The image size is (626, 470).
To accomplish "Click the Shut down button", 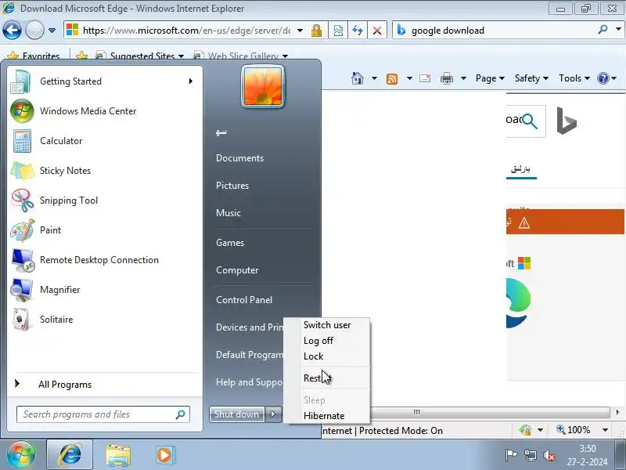I will point(237,414).
